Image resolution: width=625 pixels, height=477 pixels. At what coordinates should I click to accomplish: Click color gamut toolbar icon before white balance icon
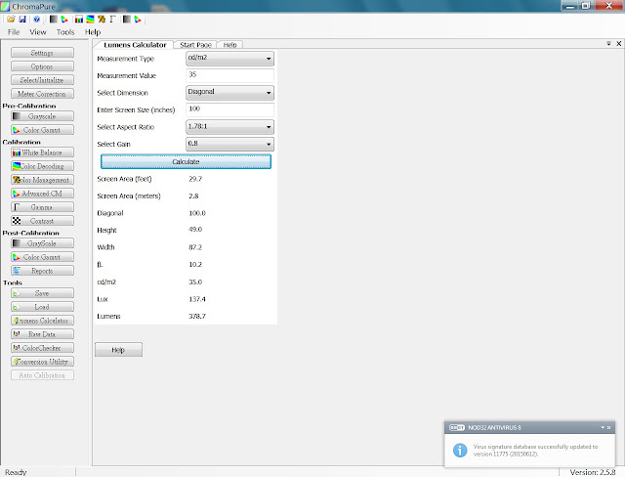[64, 20]
